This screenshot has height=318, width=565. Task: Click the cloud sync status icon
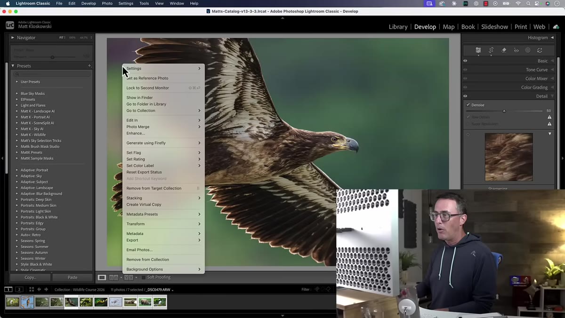(x=556, y=27)
